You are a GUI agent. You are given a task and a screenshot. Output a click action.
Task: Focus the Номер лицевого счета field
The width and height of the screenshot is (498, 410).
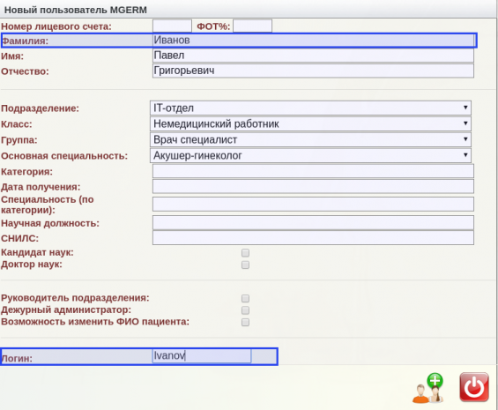click(x=172, y=26)
